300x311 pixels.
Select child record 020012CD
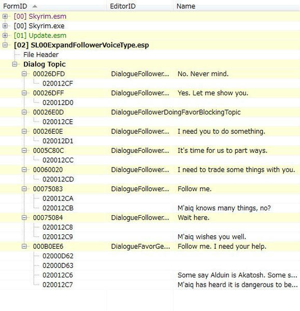coord(58,179)
